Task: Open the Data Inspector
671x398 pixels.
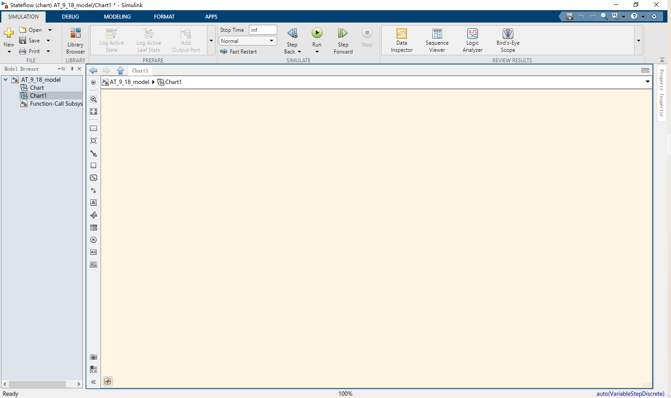Action: pyautogui.click(x=402, y=40)
